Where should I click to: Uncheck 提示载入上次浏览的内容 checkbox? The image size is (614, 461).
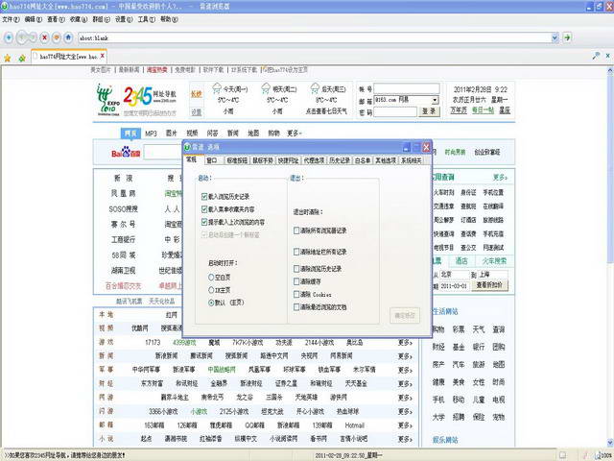(204, 222)
